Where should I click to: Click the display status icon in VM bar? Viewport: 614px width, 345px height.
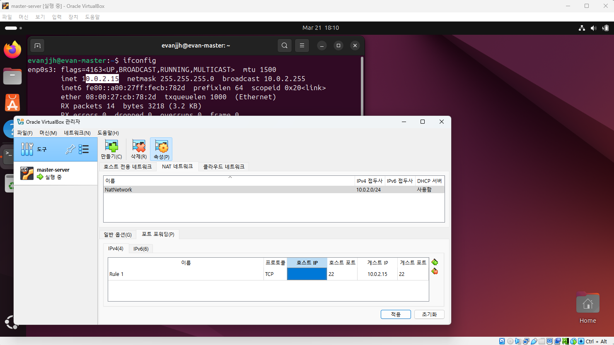coord(550,341)
